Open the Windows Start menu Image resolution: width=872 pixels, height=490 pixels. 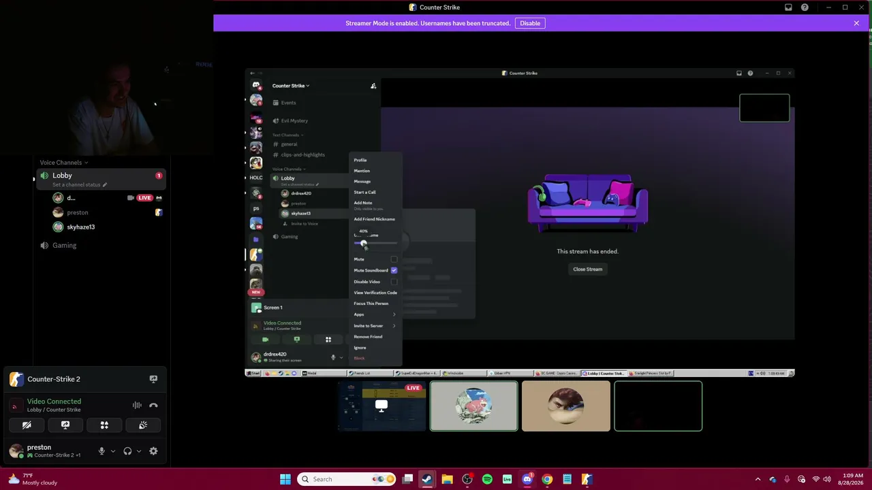coord(285,479)
